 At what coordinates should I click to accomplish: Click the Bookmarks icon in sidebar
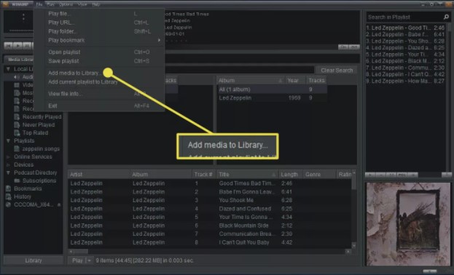pos(9,188)
